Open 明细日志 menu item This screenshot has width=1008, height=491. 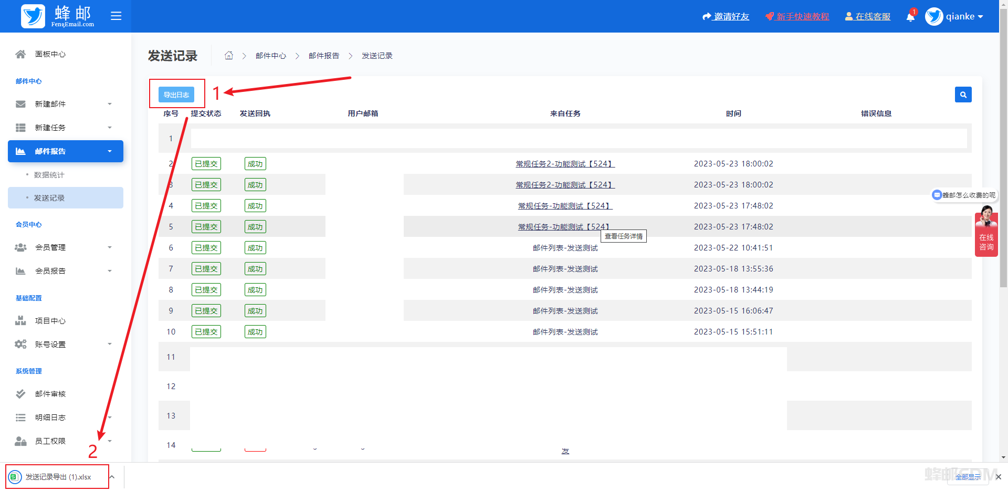tap(50, 417)
